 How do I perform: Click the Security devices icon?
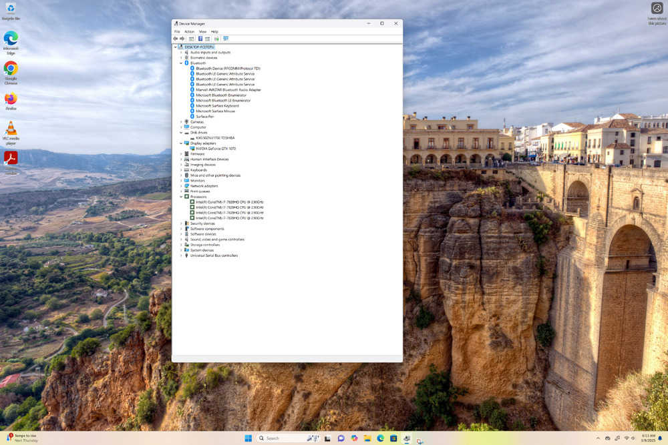click(x=186, y=224)
